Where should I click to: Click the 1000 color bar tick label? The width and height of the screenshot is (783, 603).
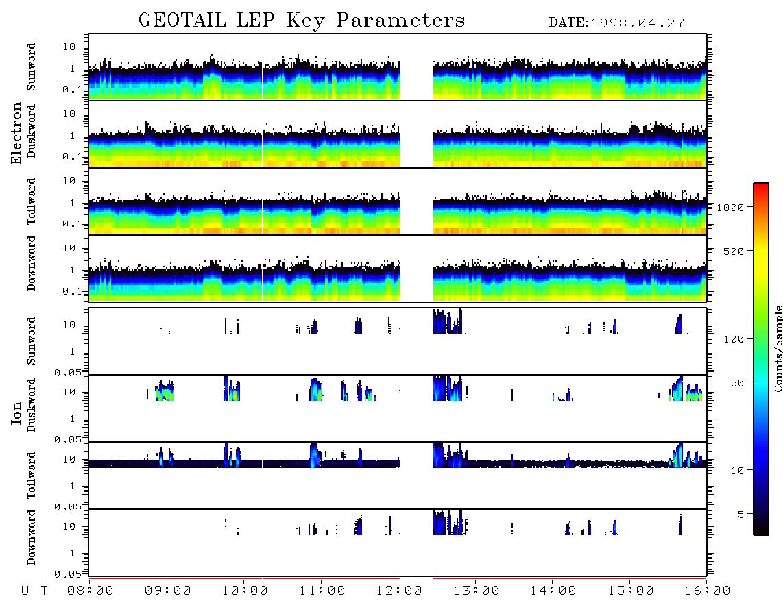730,208
